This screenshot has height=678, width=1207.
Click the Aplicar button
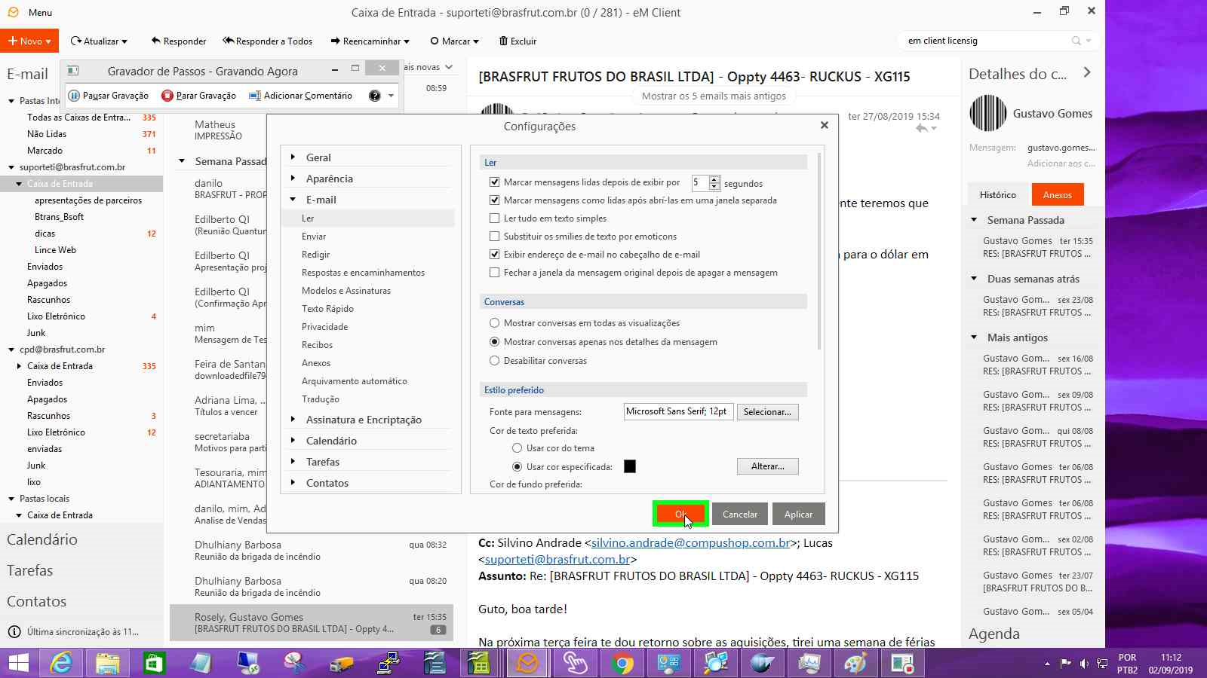(x=798, y=514)
